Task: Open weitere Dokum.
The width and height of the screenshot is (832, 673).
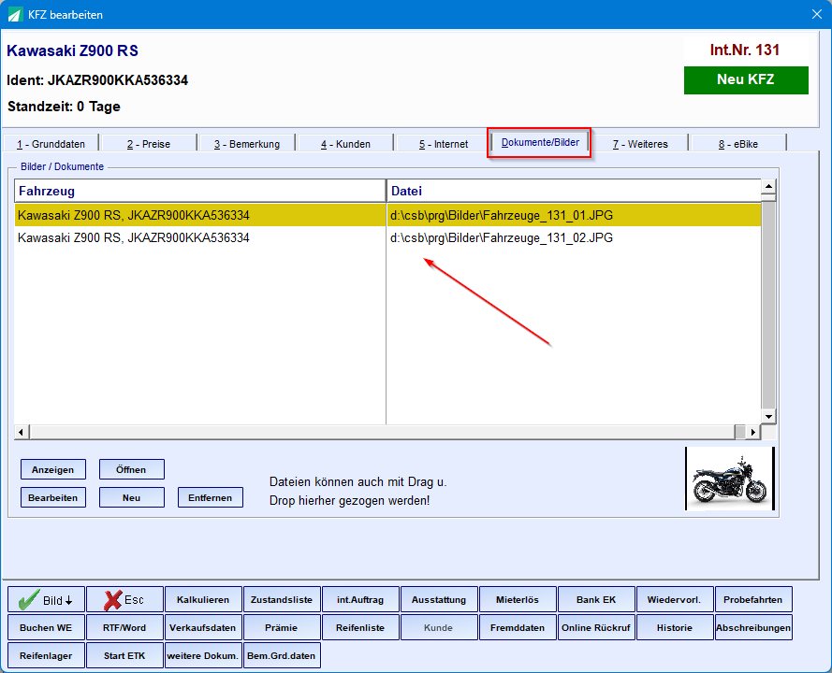Action: point(203,655)
